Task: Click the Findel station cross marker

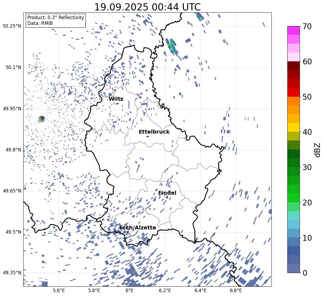Action: [167, 197]
